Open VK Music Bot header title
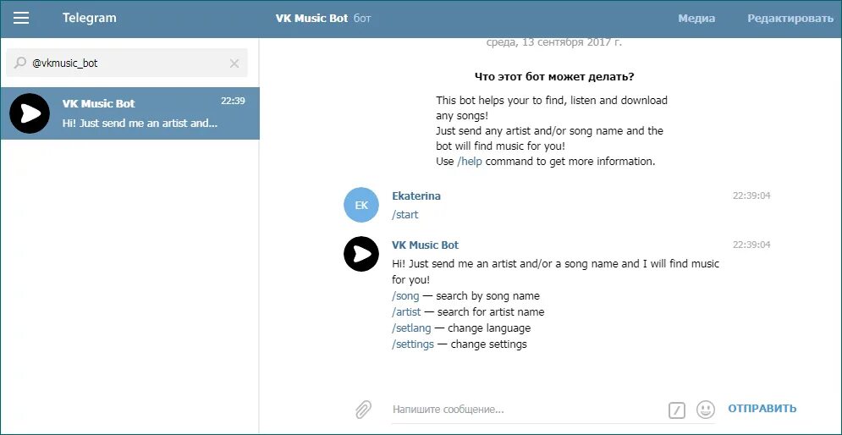Screen dimensions: 842x435 pyautogui.click(x=311, y=19)
